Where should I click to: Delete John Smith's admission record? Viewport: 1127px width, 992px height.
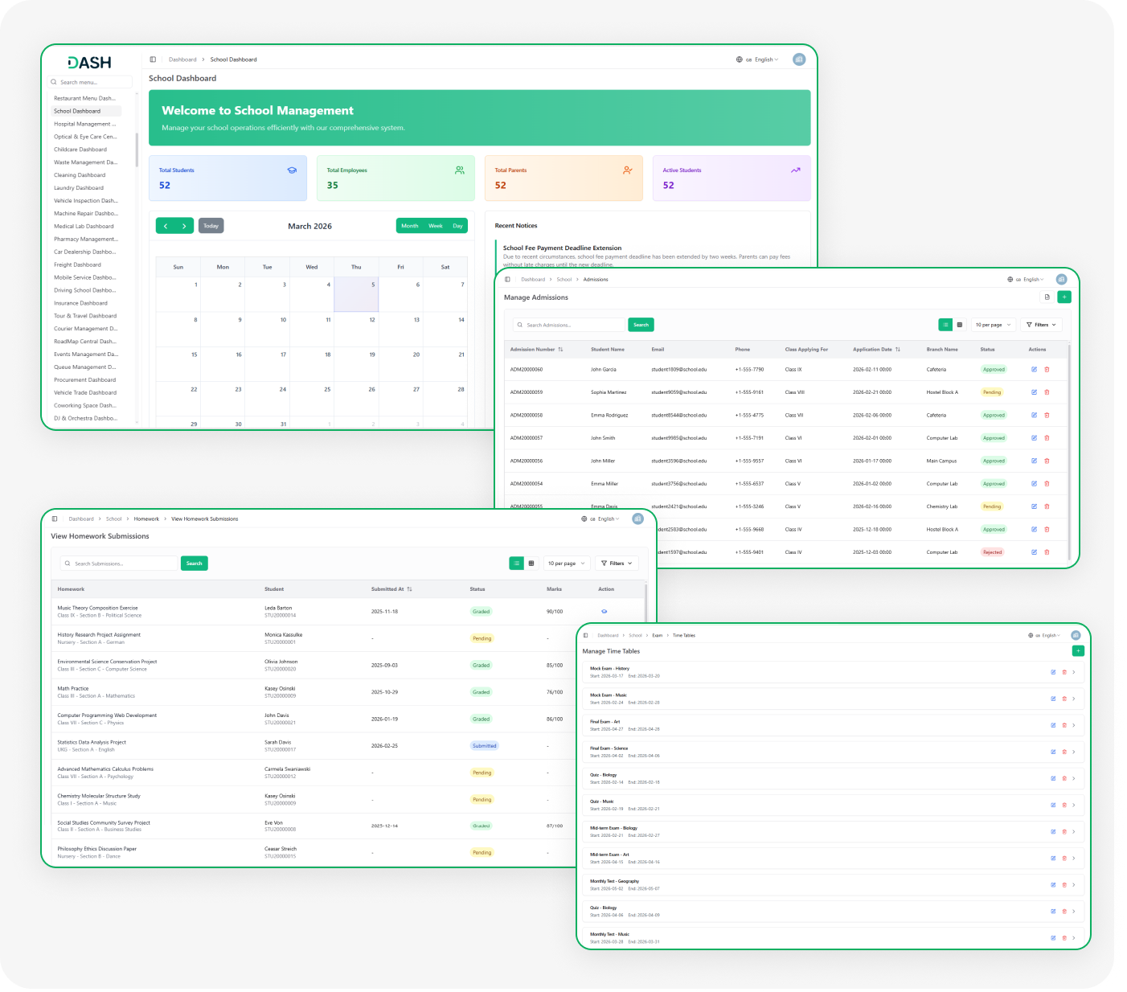click(x=1047, y=438)
